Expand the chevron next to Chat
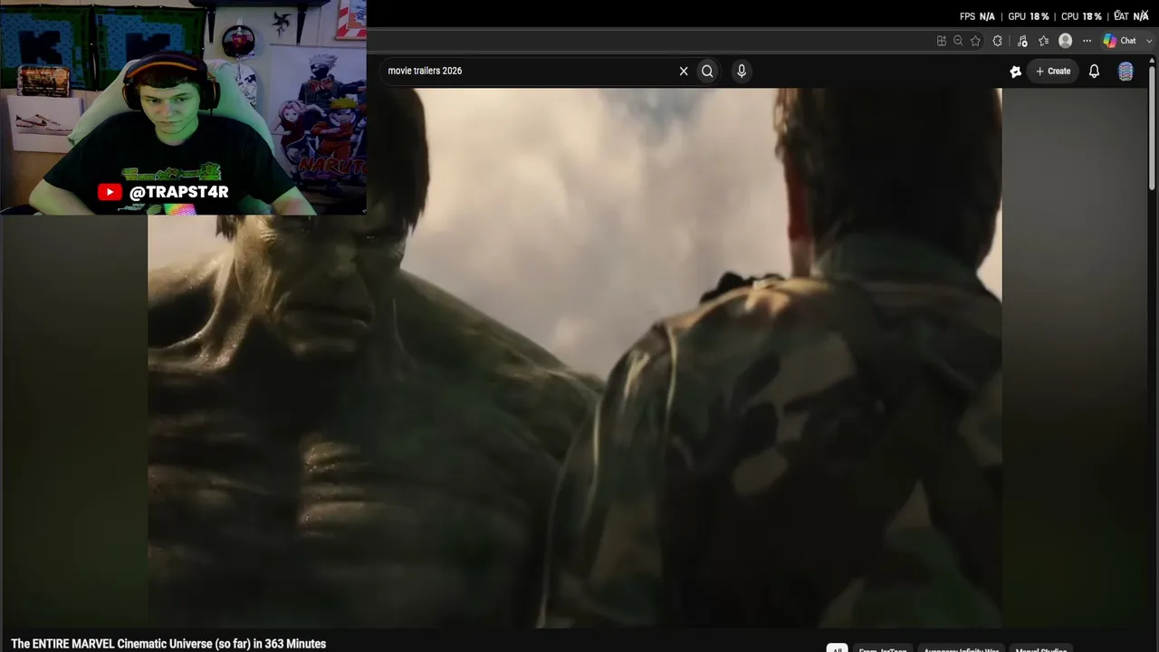The image size is (1159, 652). (1150, 41)
